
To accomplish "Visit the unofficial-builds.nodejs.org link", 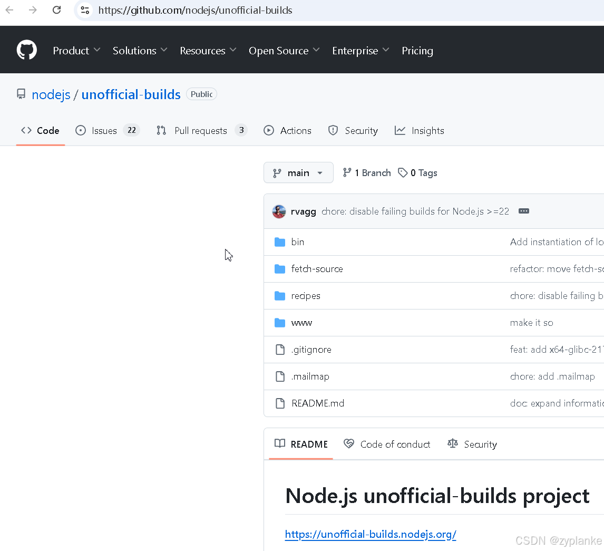I will click(371, 534).
